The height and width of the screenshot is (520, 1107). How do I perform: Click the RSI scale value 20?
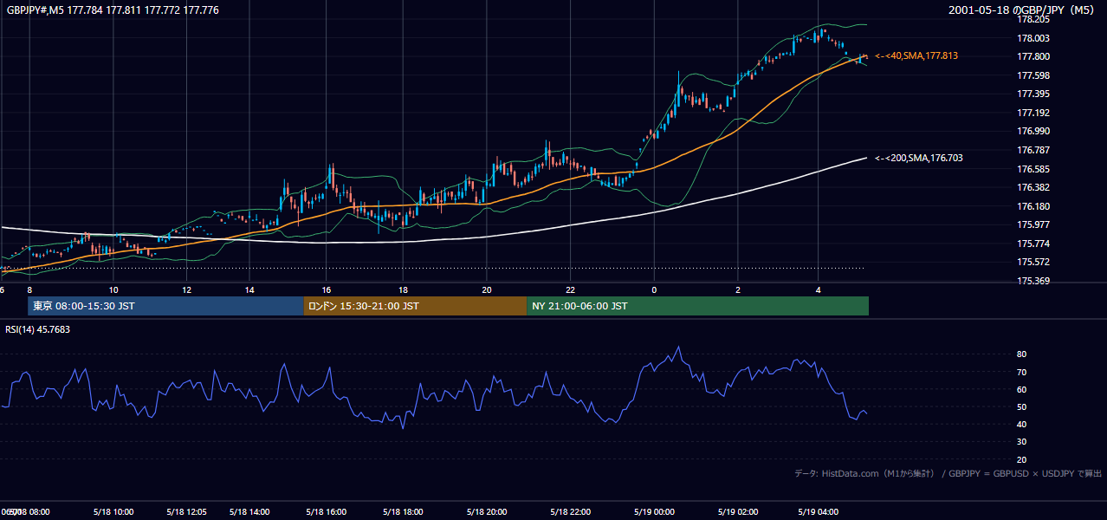pos(1022,459)
